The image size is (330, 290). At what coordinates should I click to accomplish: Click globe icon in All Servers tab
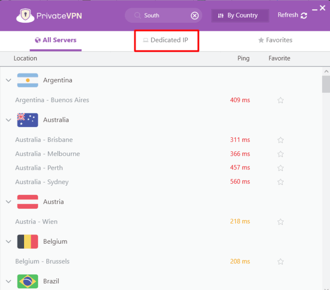pyautogui.click(x=38, y=40)
